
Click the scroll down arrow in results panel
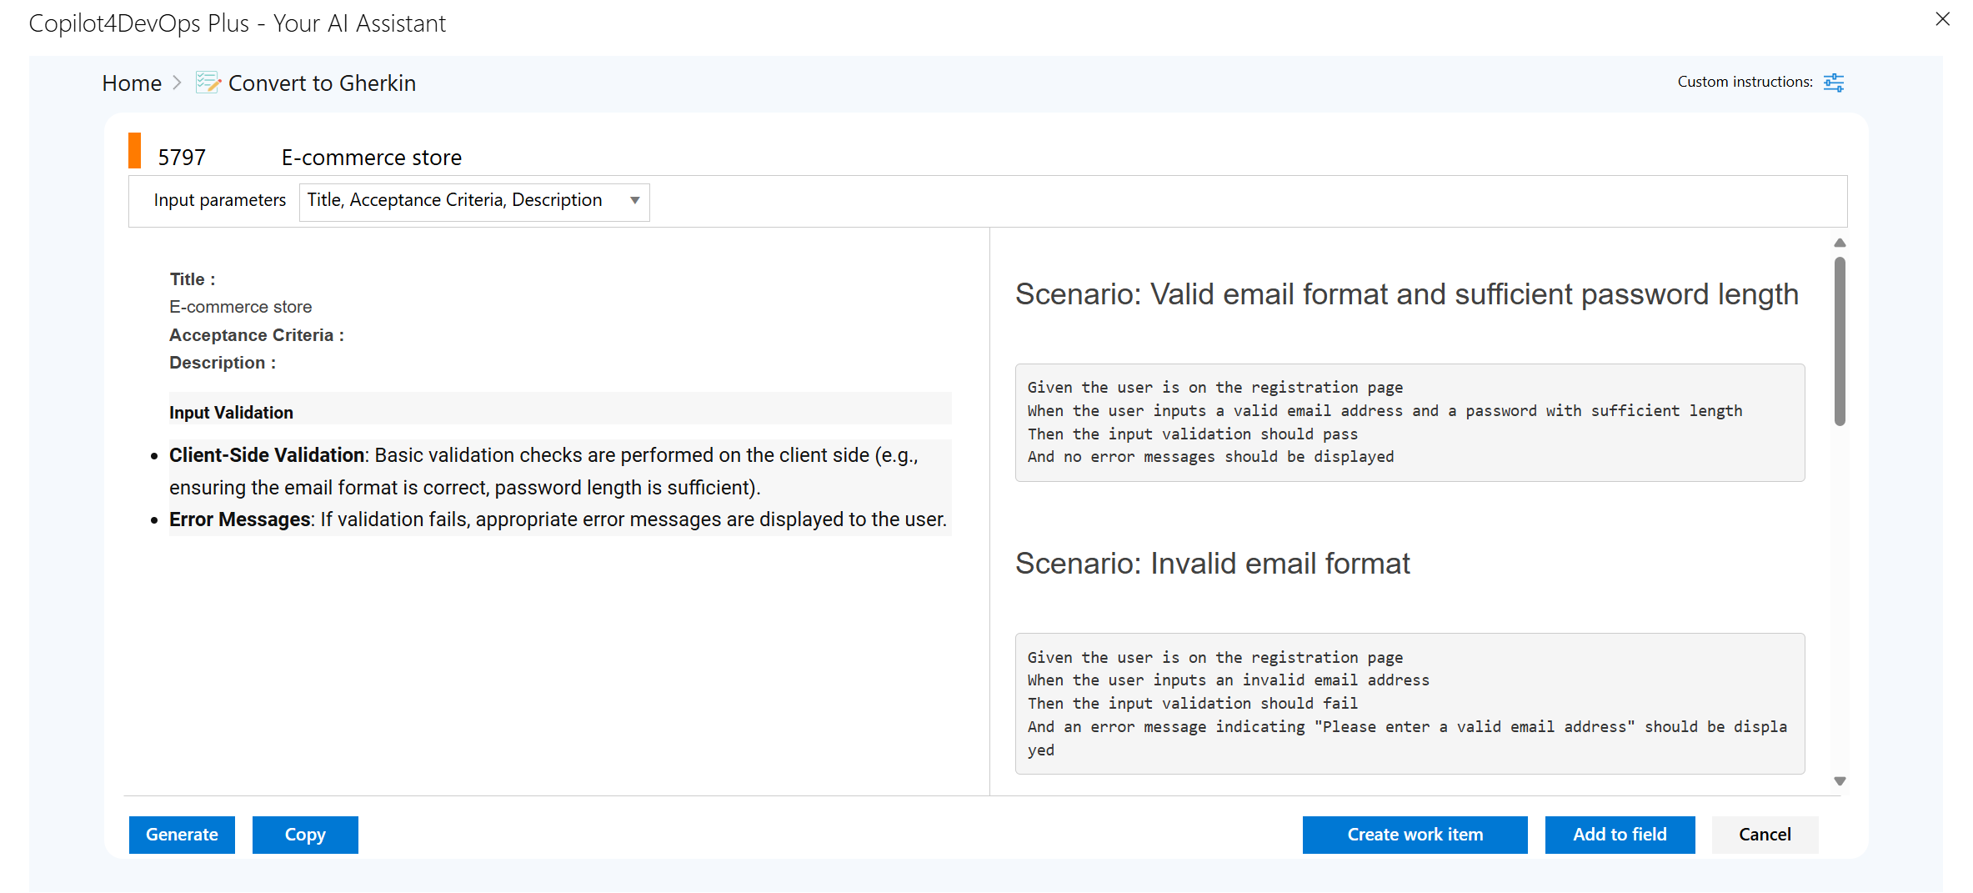(1840, 781)
